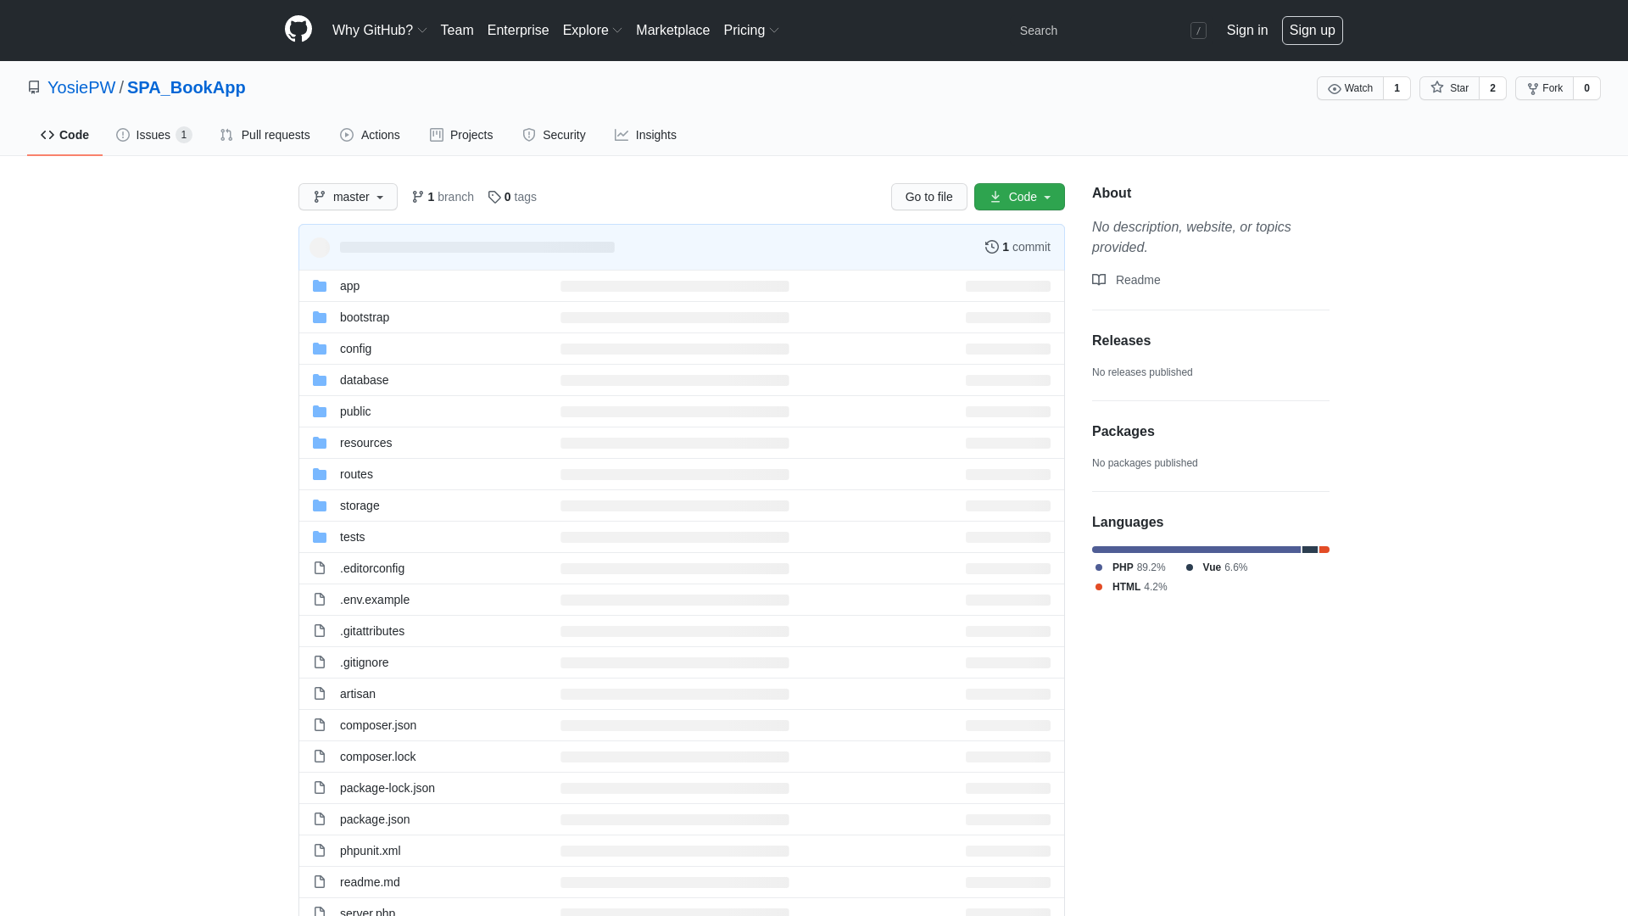Viewport: 1628px width, 916px height.
Task: Click the PHP segment of languages bar
Action: coord(1196,550)
